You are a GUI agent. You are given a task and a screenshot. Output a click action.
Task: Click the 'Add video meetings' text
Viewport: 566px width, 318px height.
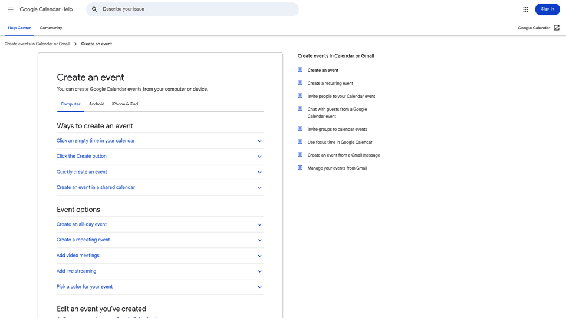click(78, 255)
